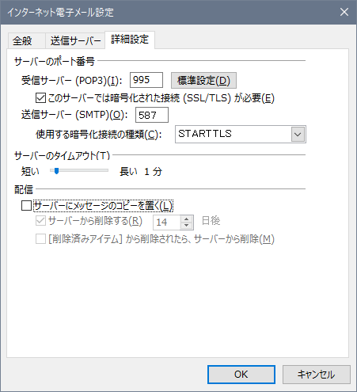The height and width of the screenshot is (392, 357).
Task: Close the インターネット電子メール設定 dialog
Action: (x=344, y=12)
